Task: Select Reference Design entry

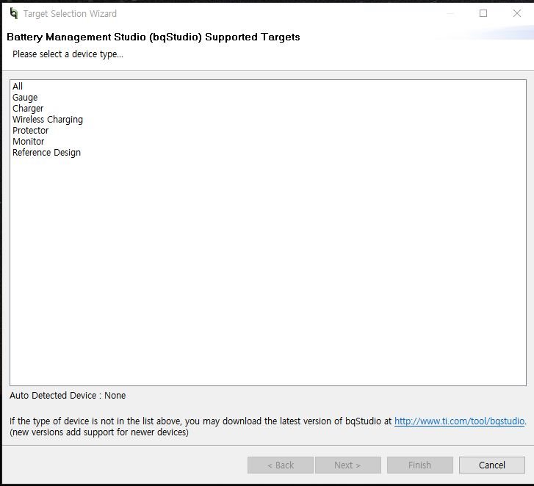Action: tap(46, 153)
